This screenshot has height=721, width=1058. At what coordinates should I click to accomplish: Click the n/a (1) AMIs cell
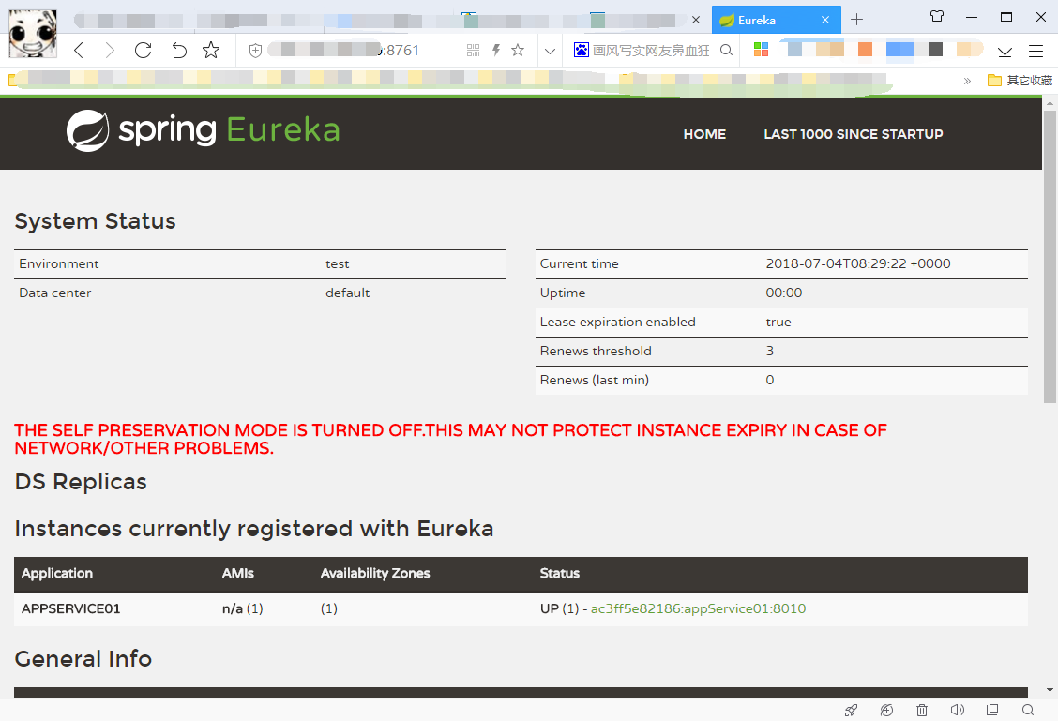pyautogui.click(x=243, y=609)
